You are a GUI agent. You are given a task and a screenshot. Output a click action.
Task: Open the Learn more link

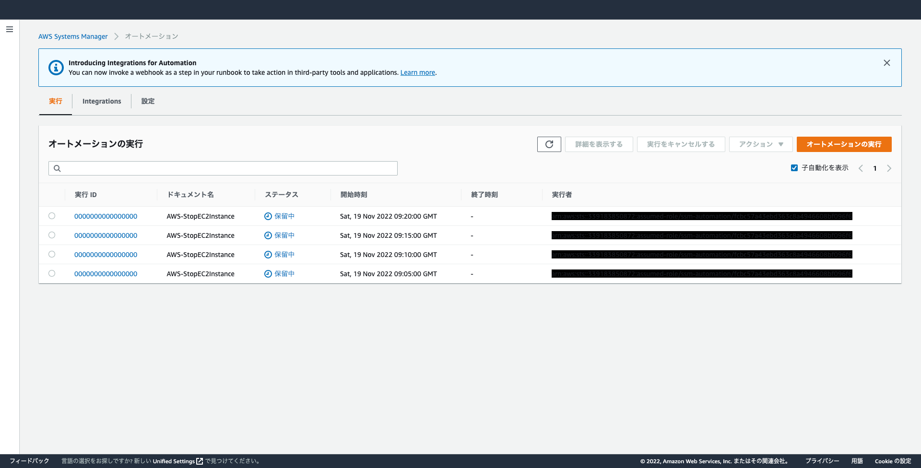click(x=417, y=72)
